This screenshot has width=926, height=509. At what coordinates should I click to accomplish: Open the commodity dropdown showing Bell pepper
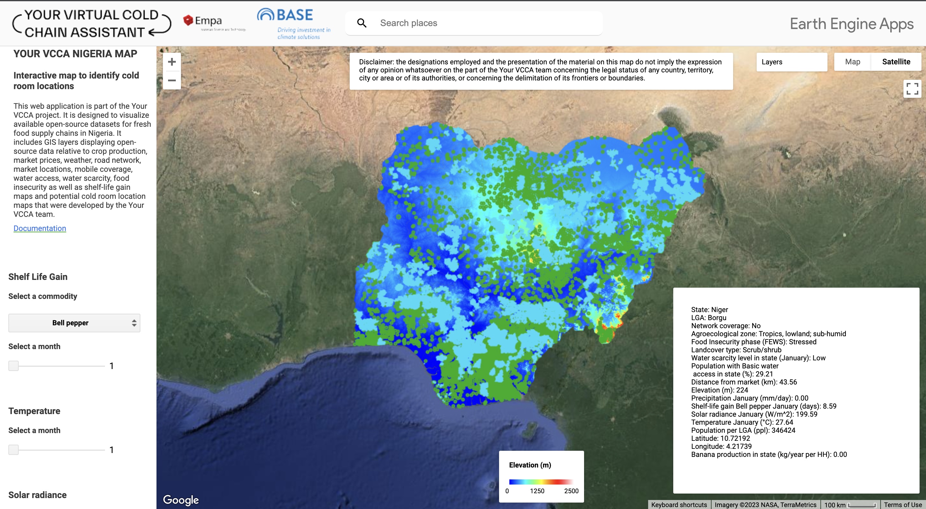(x=74, y=323)
